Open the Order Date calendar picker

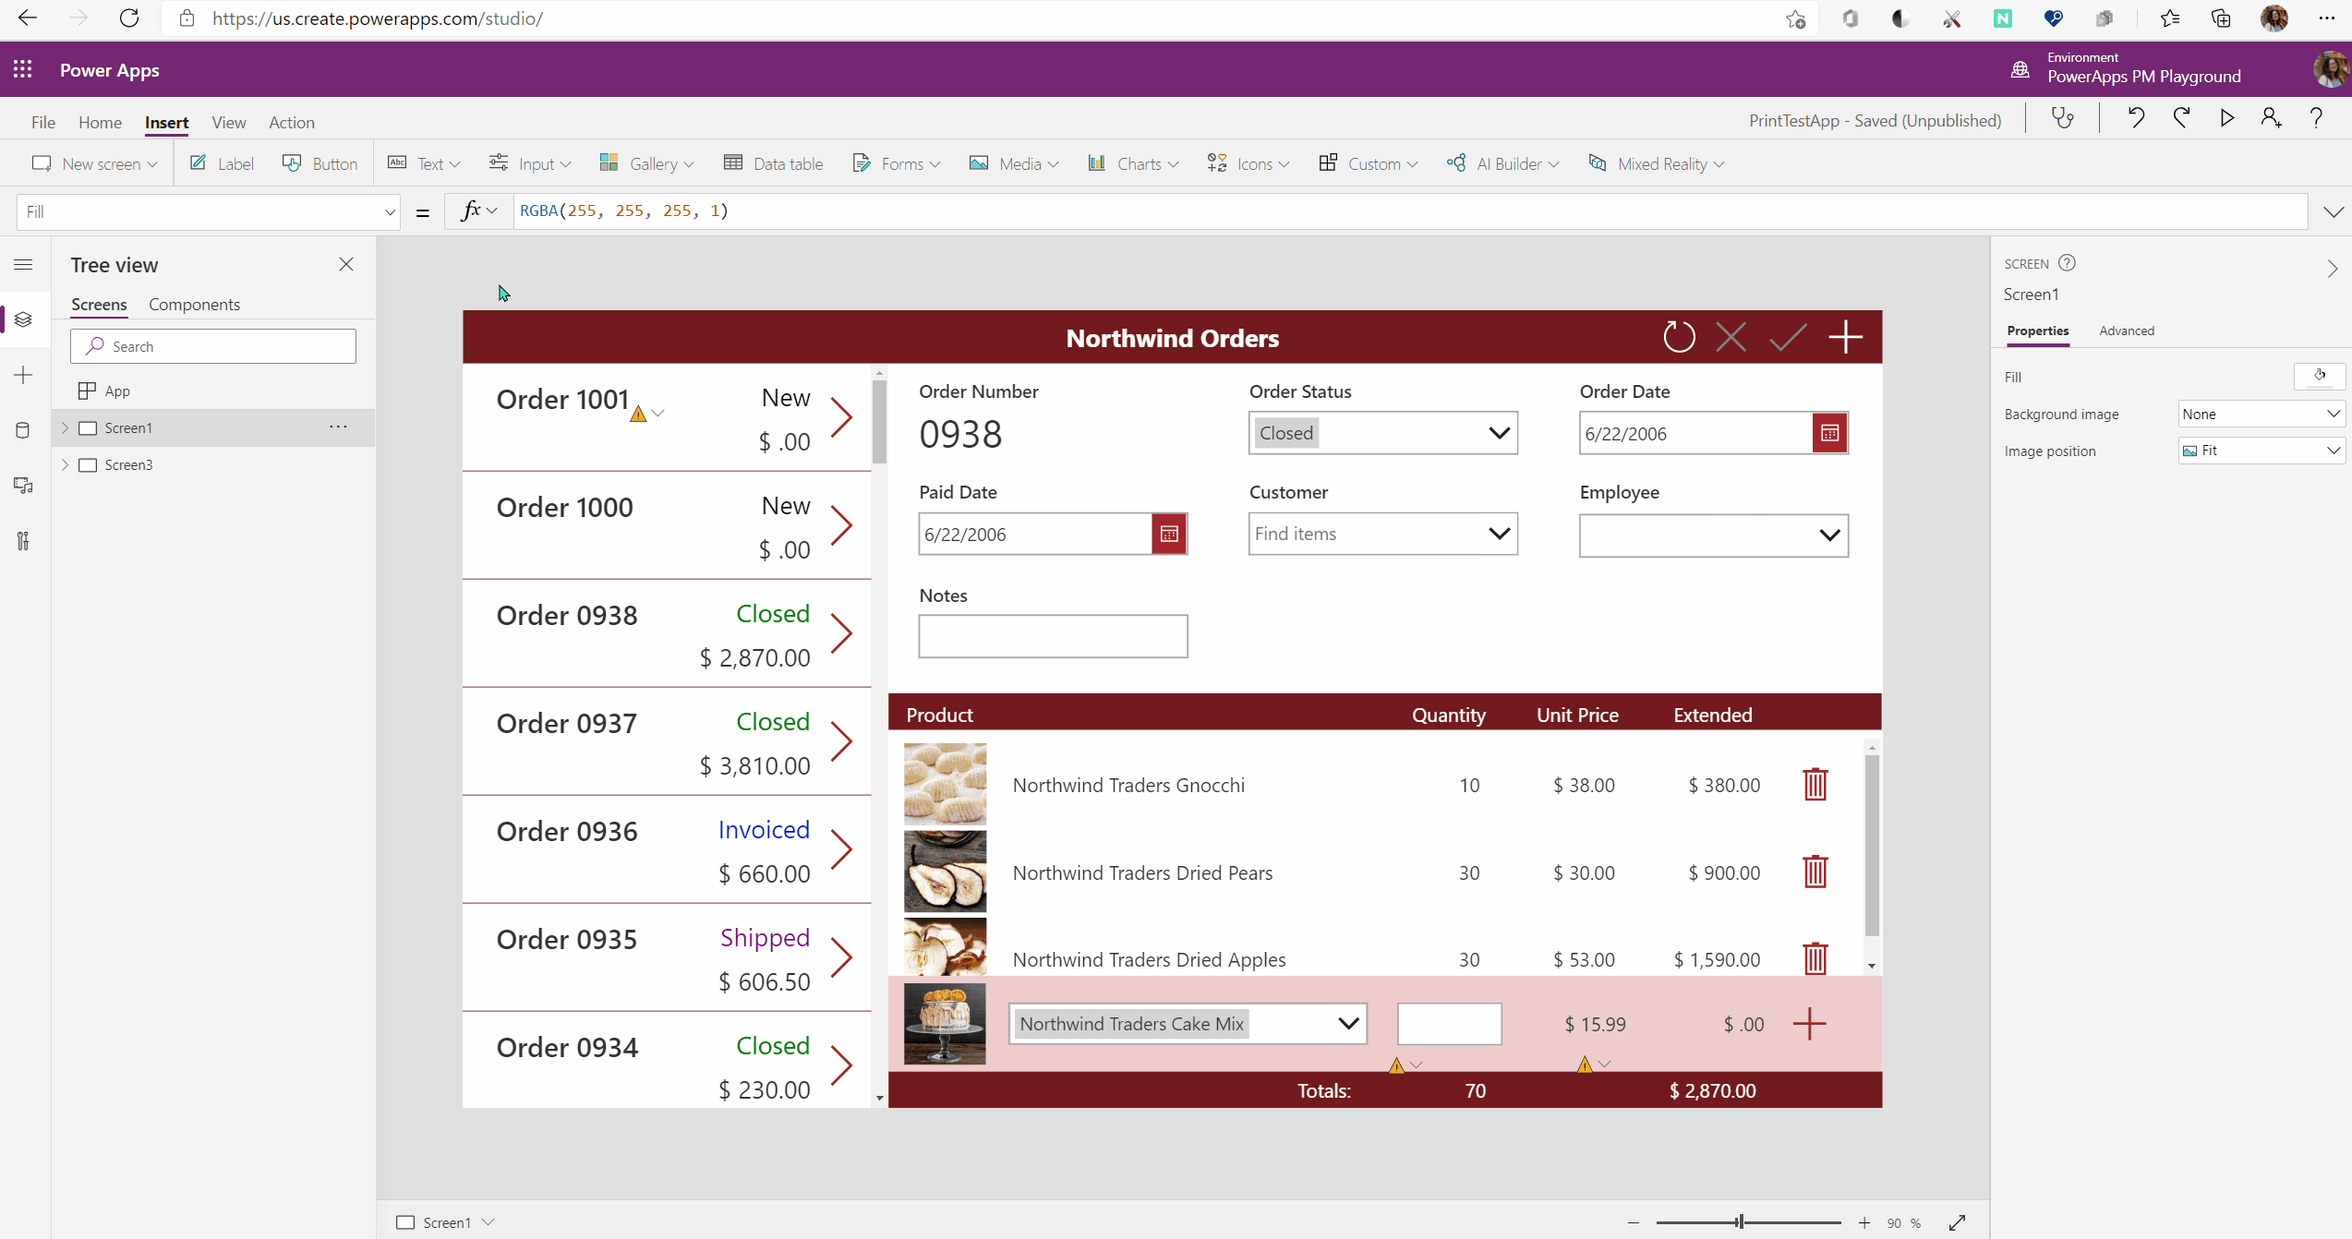tap(1829, 432)
